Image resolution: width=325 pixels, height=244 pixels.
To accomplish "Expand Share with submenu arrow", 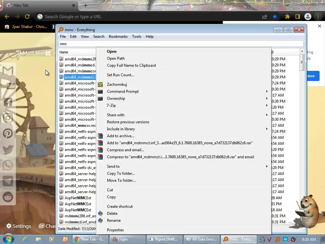I will [267, 115].
